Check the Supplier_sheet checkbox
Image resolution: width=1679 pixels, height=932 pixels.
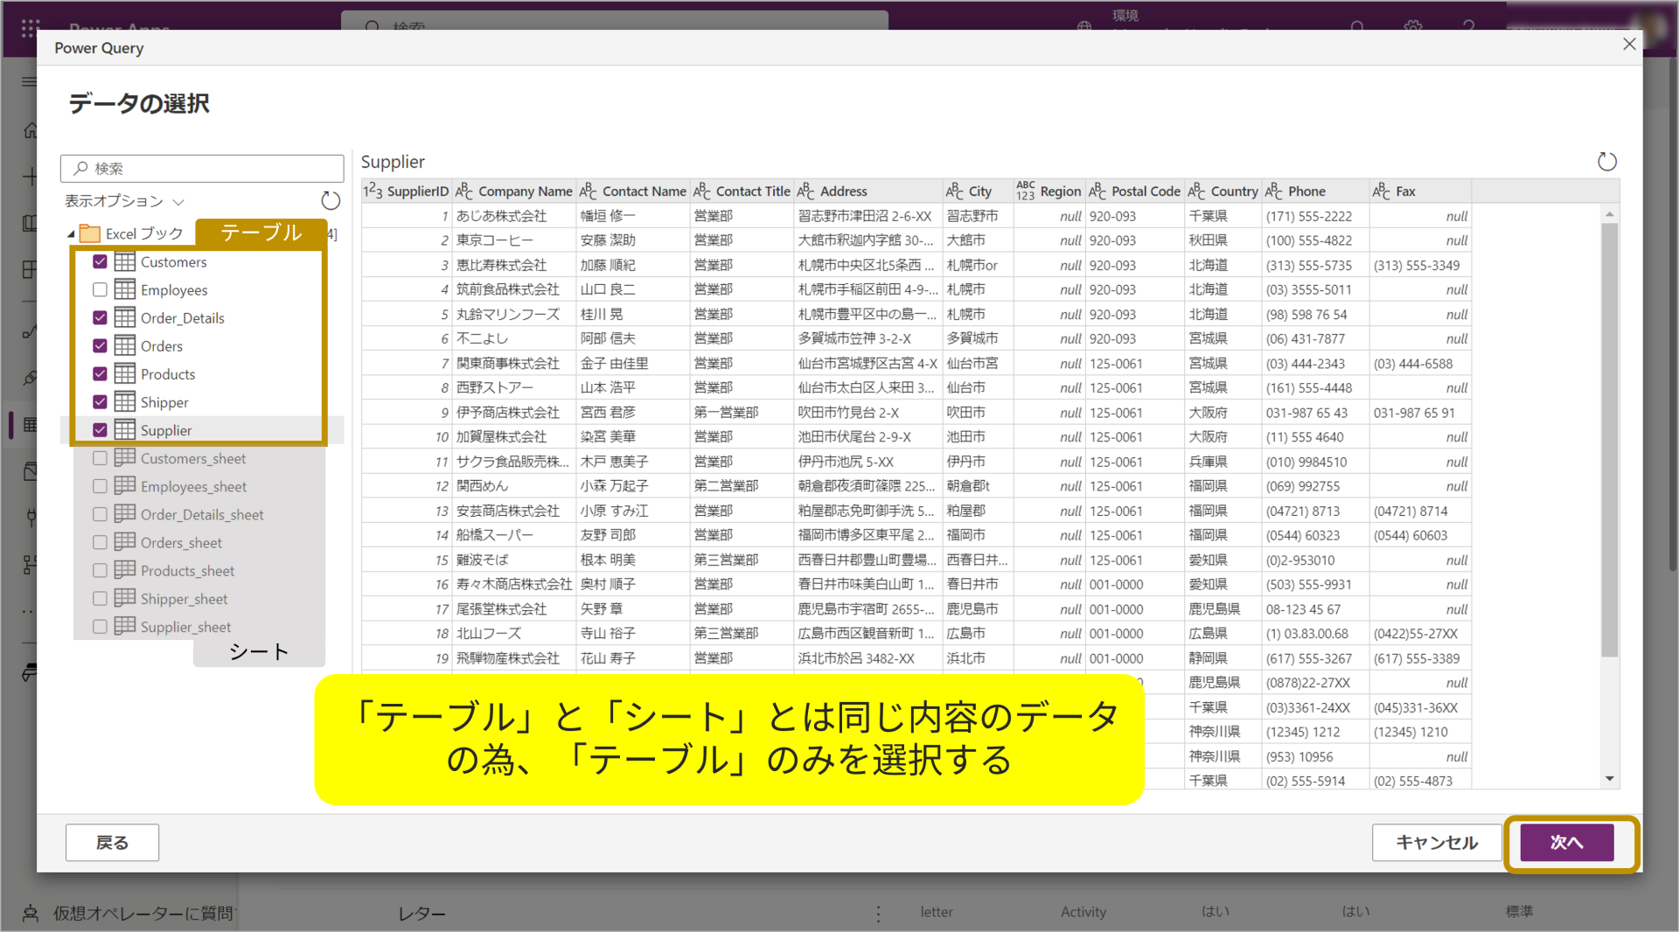click(x=100, y=626)
